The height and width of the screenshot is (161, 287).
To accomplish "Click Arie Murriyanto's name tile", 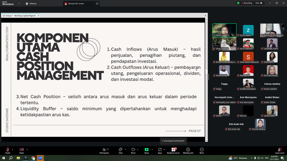I will point(248,97).
